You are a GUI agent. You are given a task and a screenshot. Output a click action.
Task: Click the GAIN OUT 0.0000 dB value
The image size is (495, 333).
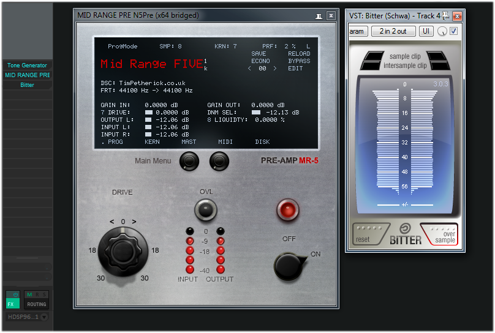click(x=268, y=105)
